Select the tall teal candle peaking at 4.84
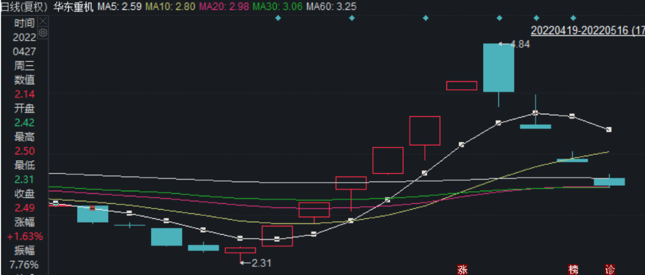Screen dimensions: 645x275 [499, 67]
